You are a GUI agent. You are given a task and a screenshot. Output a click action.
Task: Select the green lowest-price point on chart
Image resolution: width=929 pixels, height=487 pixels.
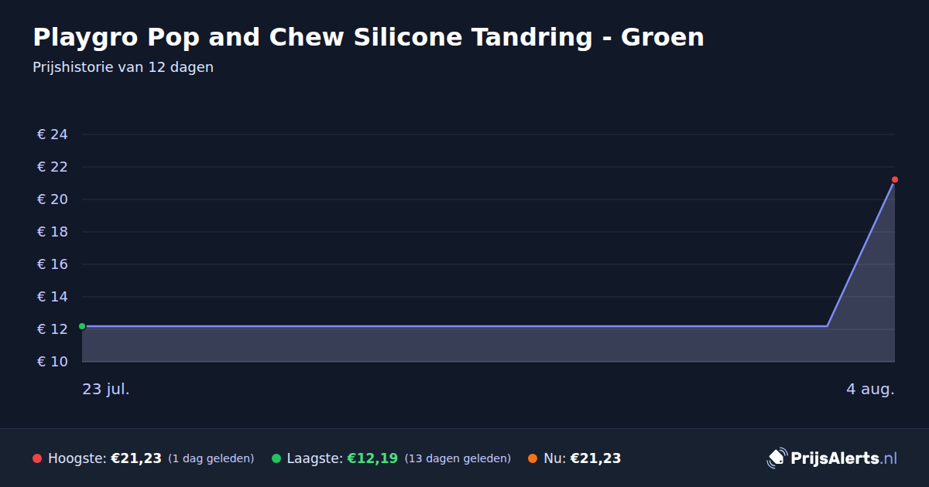tap(82, 326)
